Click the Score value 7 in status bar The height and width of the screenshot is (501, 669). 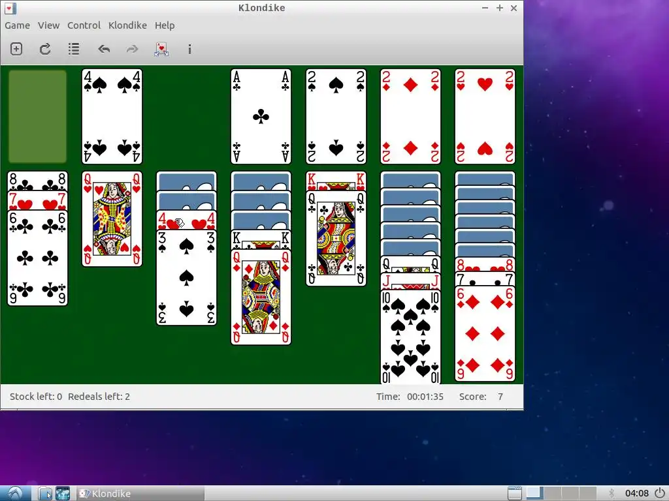click(500, 397)
